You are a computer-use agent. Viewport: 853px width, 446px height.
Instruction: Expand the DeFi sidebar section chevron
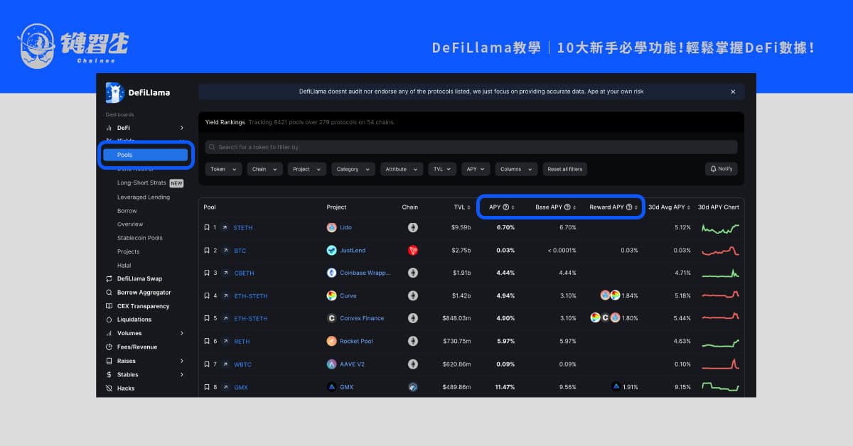pos(182,128)
